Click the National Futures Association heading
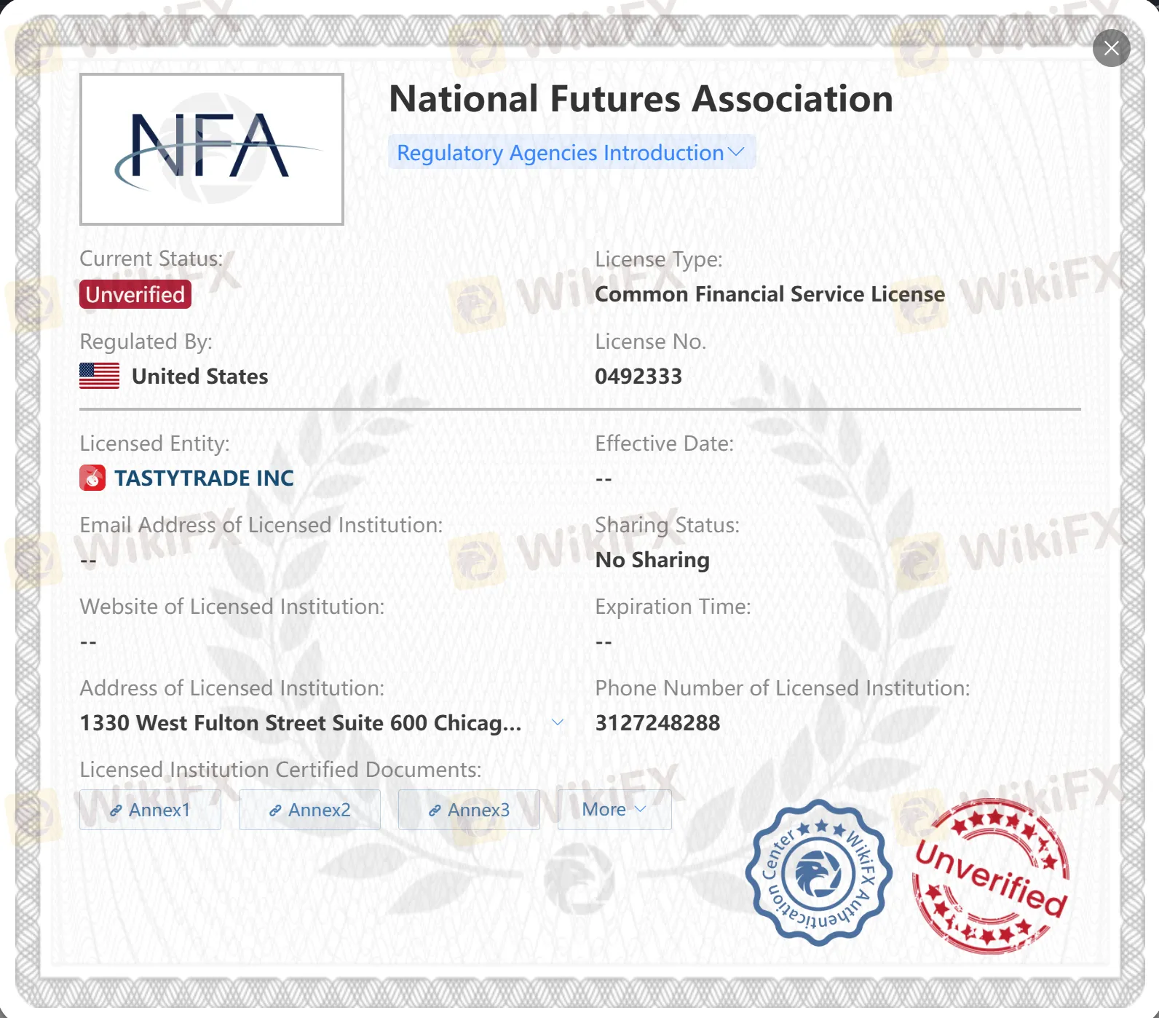 point(641,98)
